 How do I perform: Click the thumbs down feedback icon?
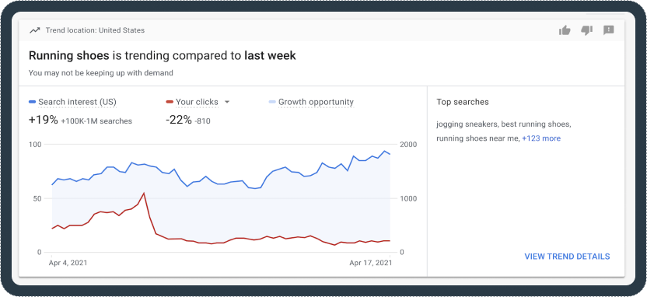[587, 30]
